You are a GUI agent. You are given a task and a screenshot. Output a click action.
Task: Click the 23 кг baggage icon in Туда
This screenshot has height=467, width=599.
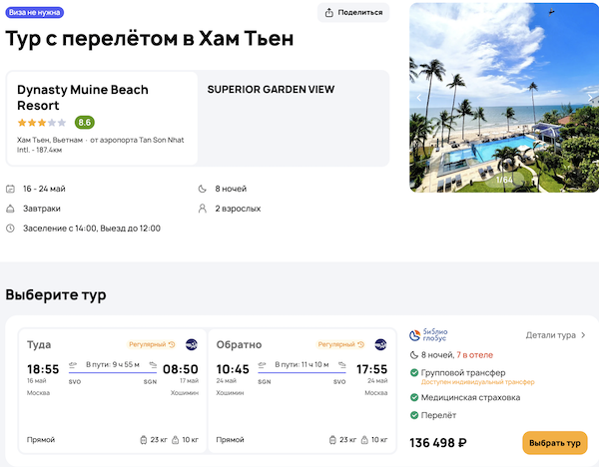[x=146, y=439]
